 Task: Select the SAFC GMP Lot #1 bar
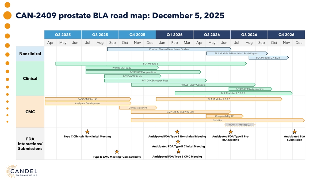coord(87,99)
